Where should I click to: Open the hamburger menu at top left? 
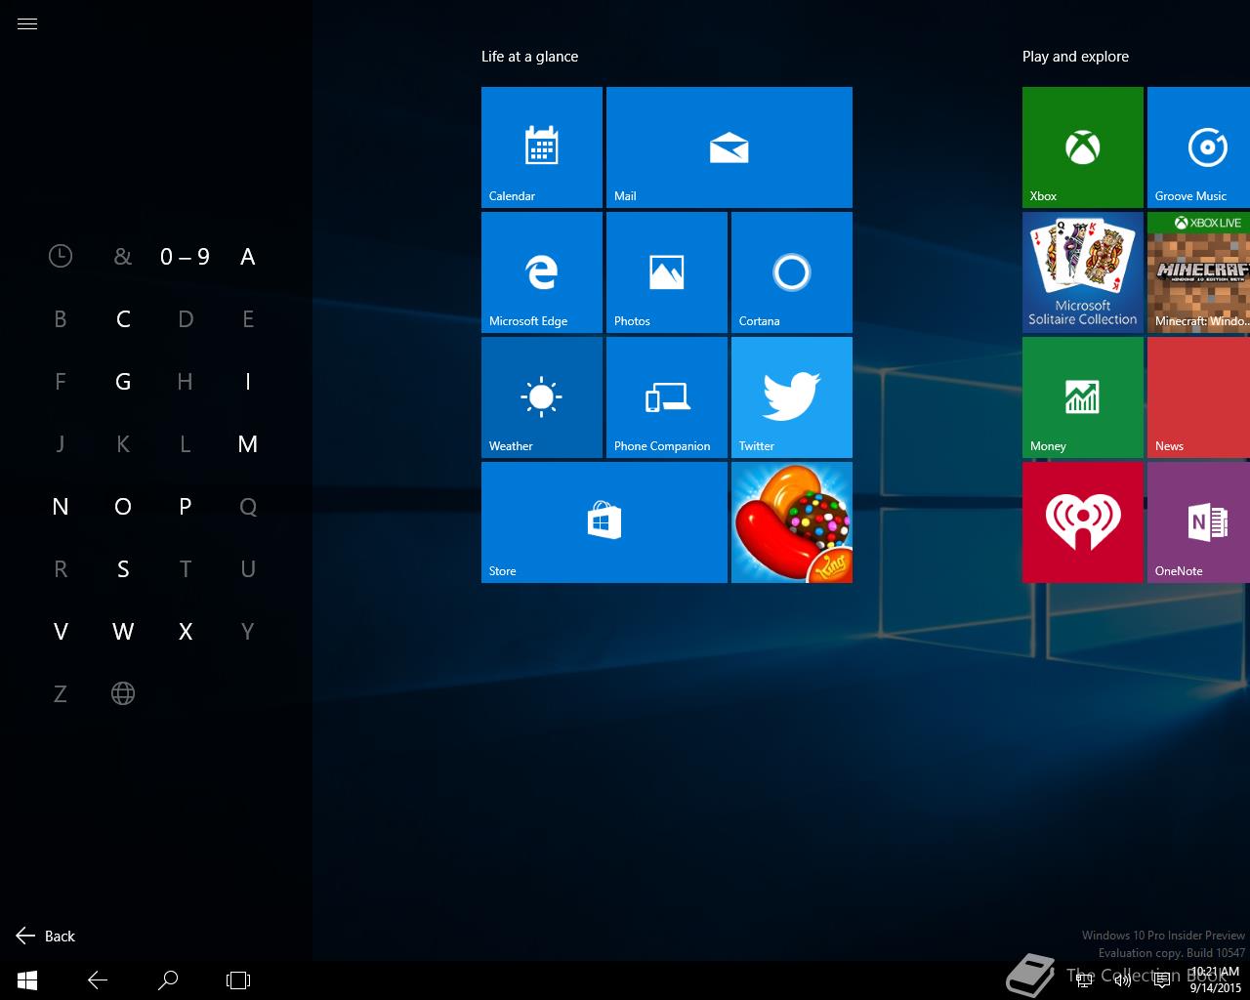tap(27, 24)
